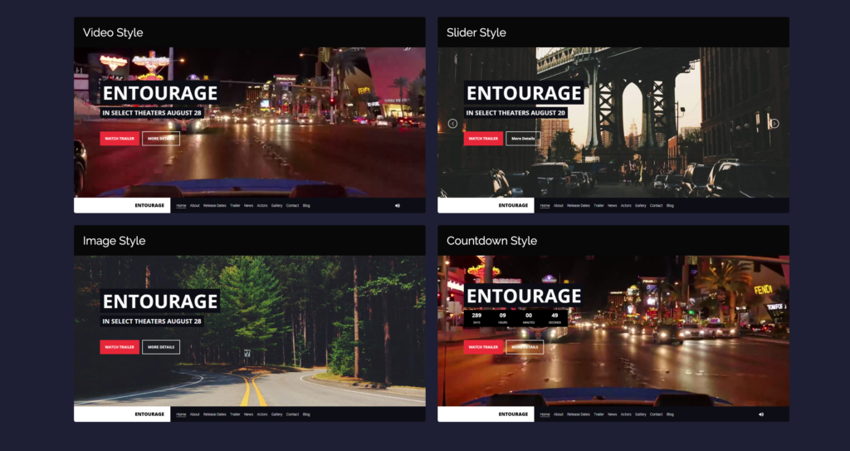Click Entourage logo in Video Style footer

(149, 205)
